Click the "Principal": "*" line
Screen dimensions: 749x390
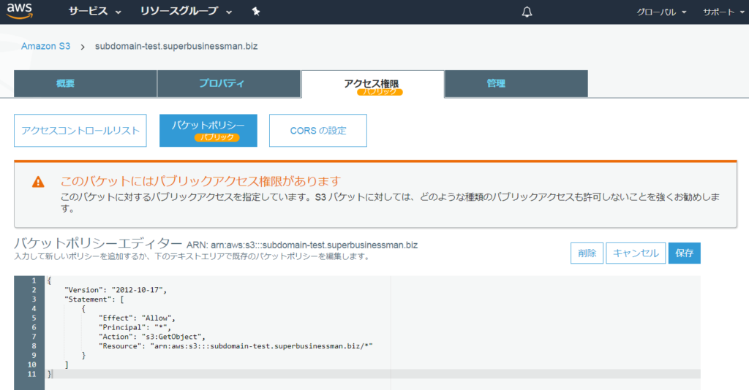click(135, 327)
